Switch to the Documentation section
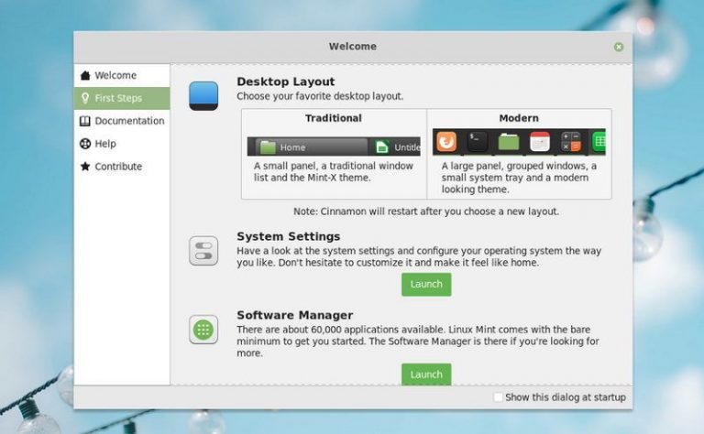The height and width of the screenshot is (434, 704). click(x=129, y=121)
